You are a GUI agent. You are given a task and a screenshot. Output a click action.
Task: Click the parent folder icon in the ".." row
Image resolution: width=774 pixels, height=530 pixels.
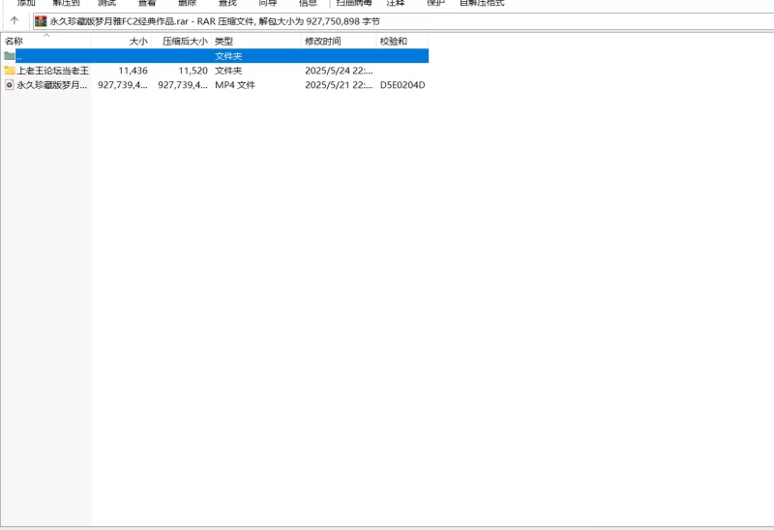[10, 56]
